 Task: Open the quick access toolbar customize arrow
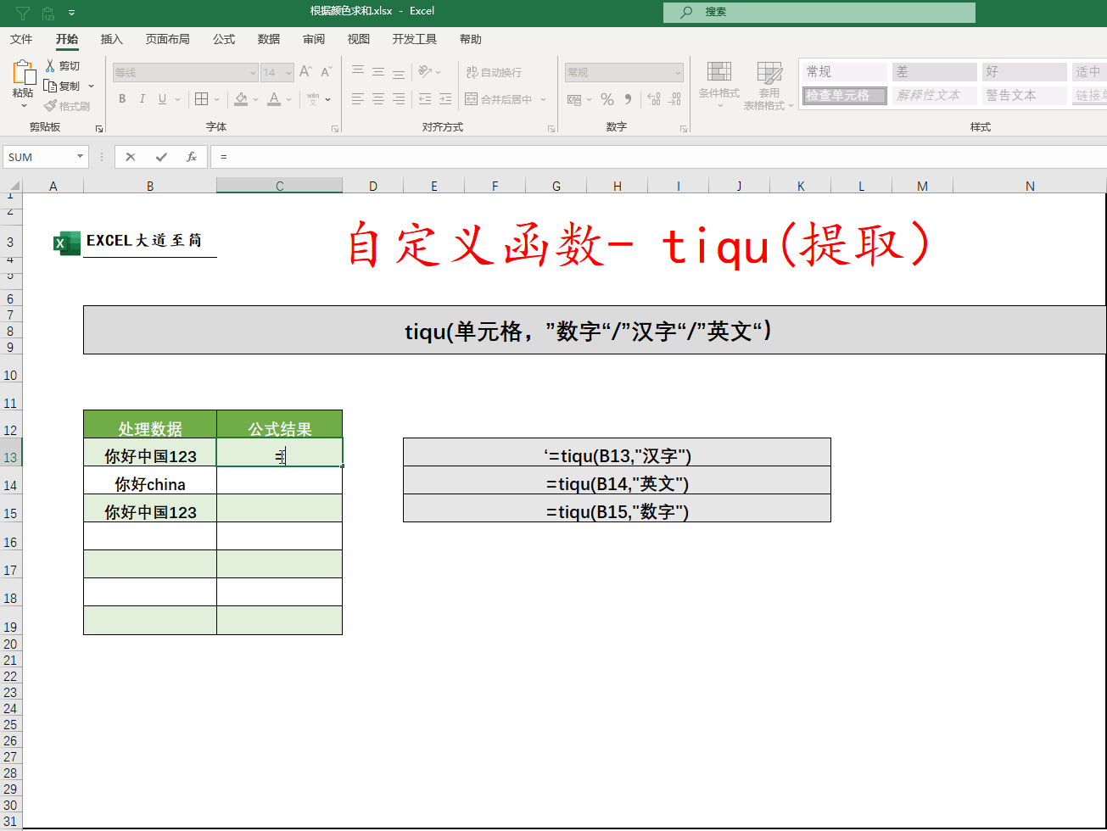pyautogui.click(x=71, y=13)
